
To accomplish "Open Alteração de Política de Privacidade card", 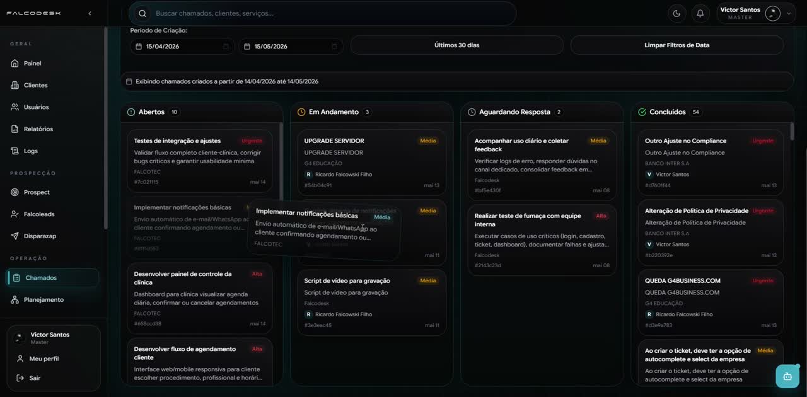I will click(x=711, y=233).
